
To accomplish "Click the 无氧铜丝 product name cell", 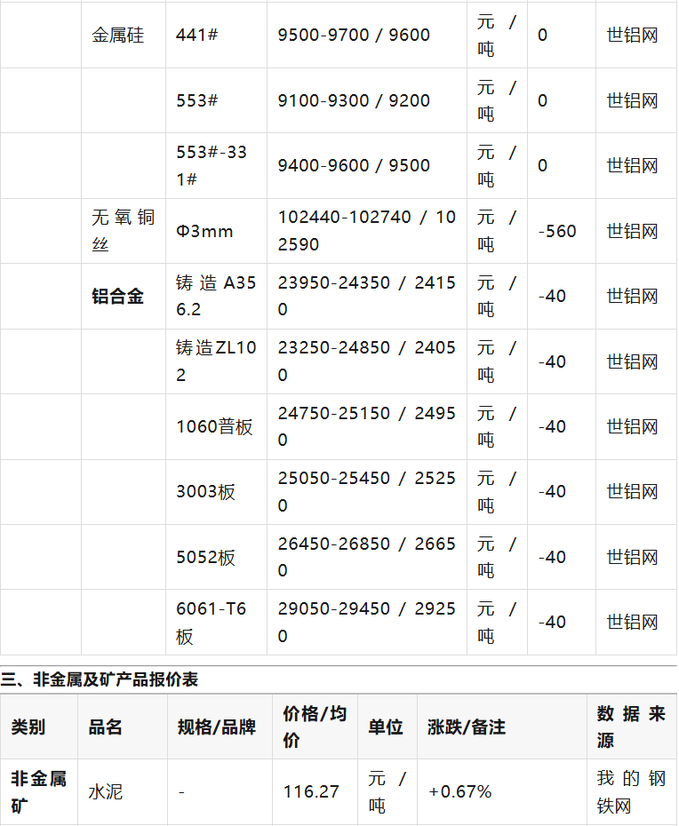I will point(123,231).
